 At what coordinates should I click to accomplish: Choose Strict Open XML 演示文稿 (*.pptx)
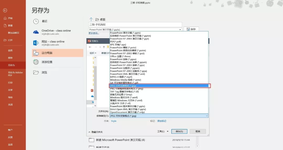(159, 109)
